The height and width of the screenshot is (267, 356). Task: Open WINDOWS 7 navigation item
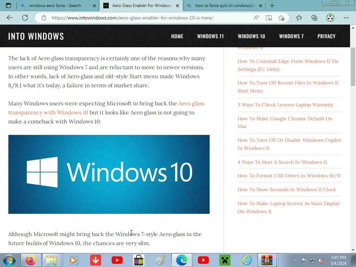291,36
